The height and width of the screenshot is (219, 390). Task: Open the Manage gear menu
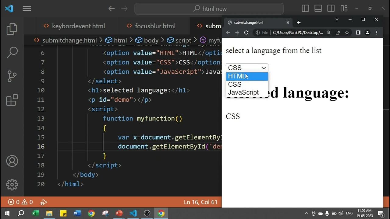pos(12,185)
